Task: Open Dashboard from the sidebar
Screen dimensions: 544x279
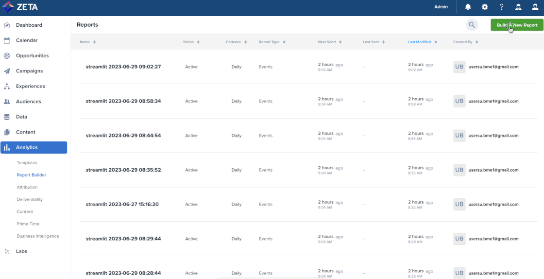Action: (x=29, y=25)
